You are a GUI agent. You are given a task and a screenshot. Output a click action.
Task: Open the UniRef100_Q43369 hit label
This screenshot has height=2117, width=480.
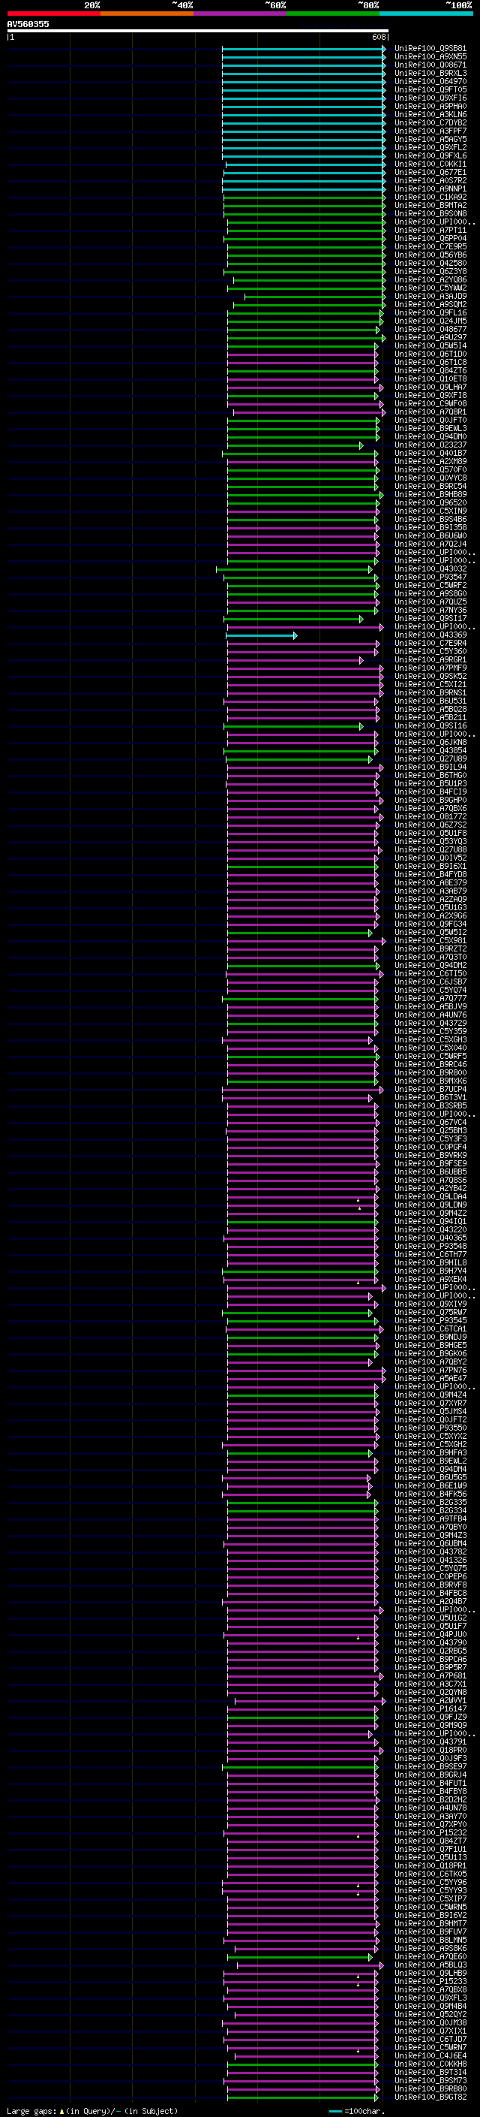(x=430, y=635)
